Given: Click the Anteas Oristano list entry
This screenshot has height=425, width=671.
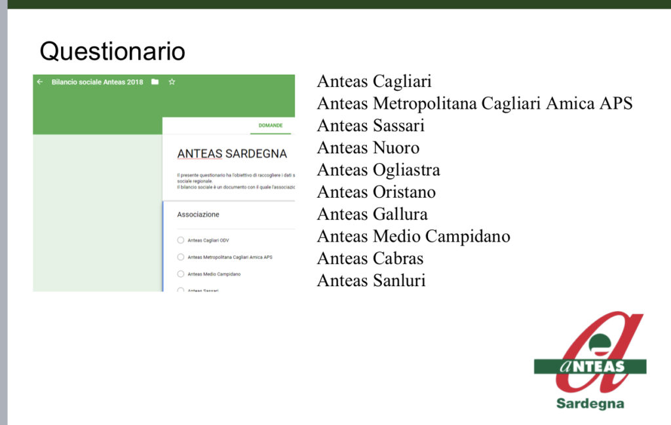Looking at the screenshot, I should (x=376, y=192).
